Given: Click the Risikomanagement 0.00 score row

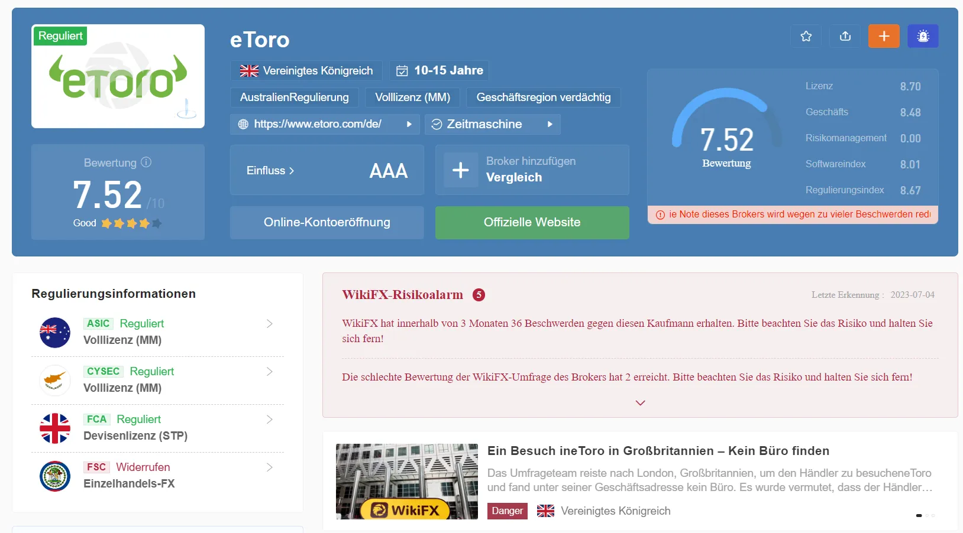Looking at the screenshot, I should tap(863, 138).
